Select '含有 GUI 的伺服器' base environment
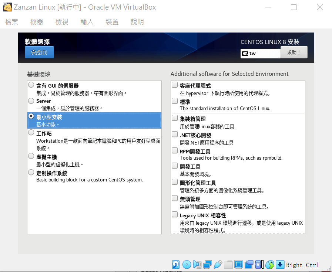 click(x=31, y=85)
